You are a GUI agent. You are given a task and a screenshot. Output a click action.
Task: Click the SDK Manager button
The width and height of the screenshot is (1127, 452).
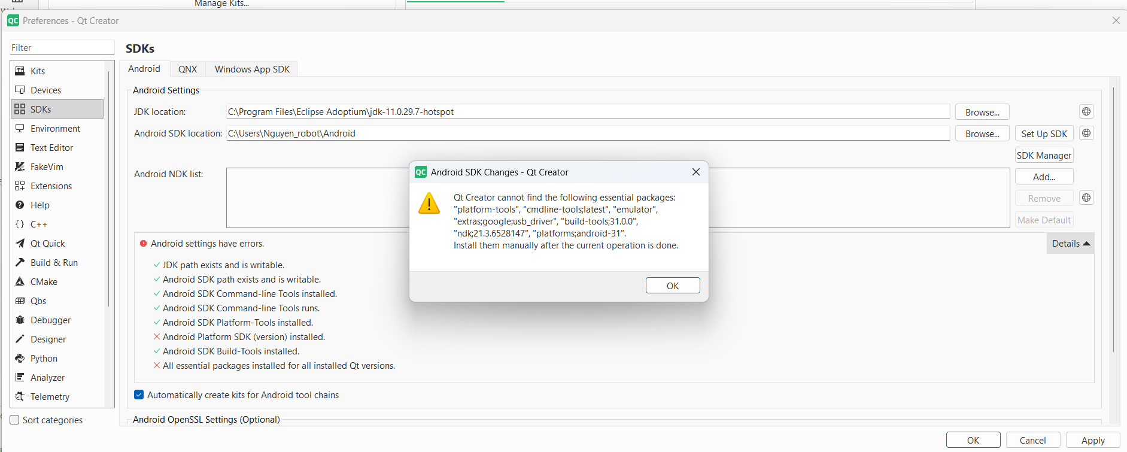pos(1044,155)
